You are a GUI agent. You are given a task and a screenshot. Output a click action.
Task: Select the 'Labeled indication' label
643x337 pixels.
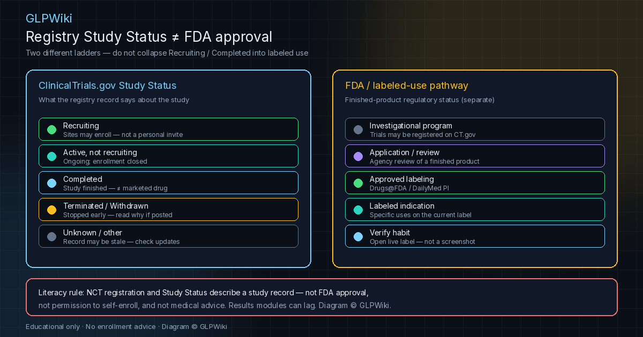coord(402,206)
